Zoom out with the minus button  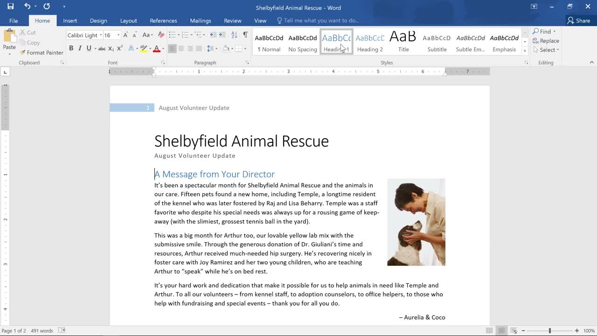523,330
